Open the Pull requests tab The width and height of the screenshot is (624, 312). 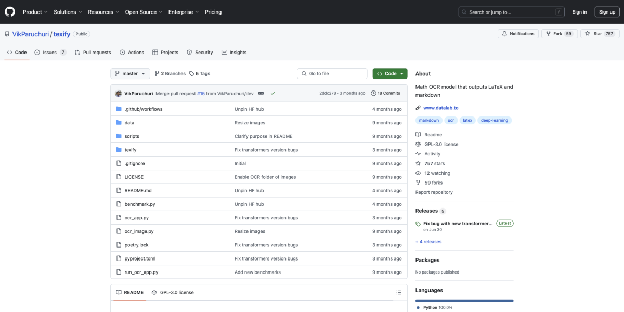(93, 53)
